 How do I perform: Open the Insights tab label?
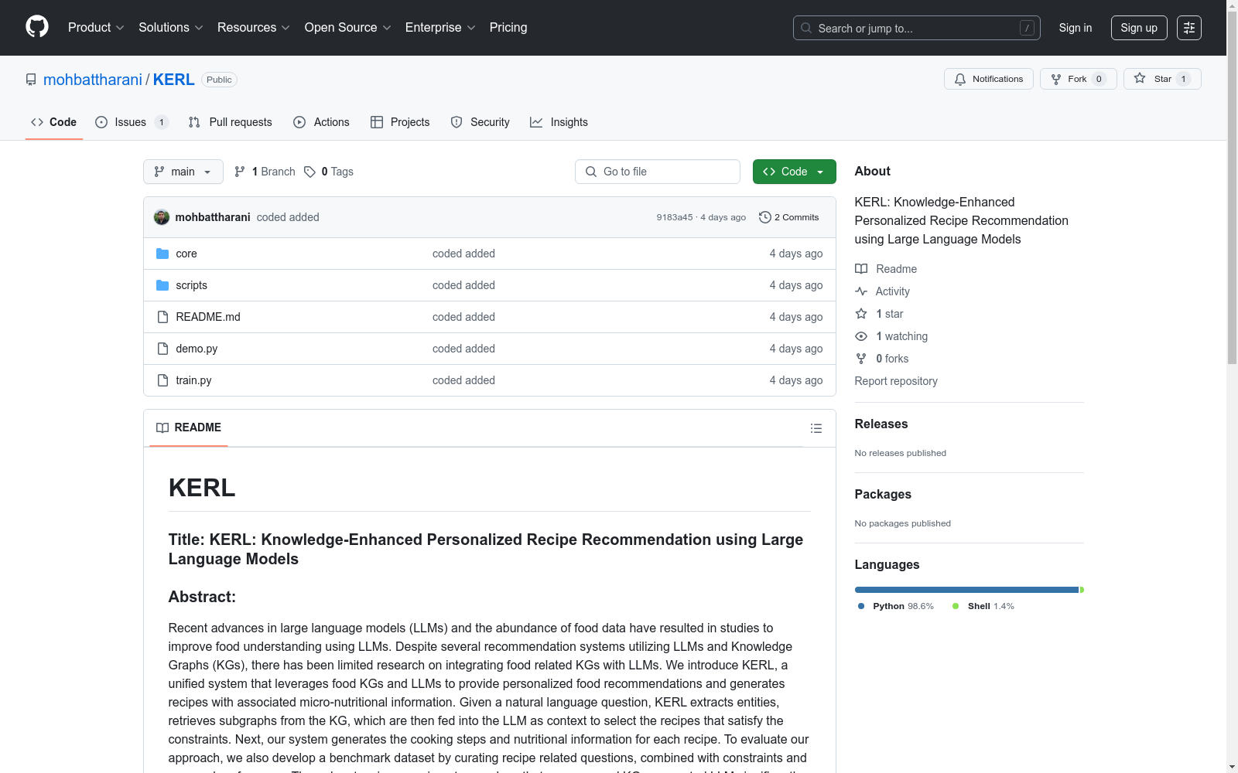[x=569, y=122]
